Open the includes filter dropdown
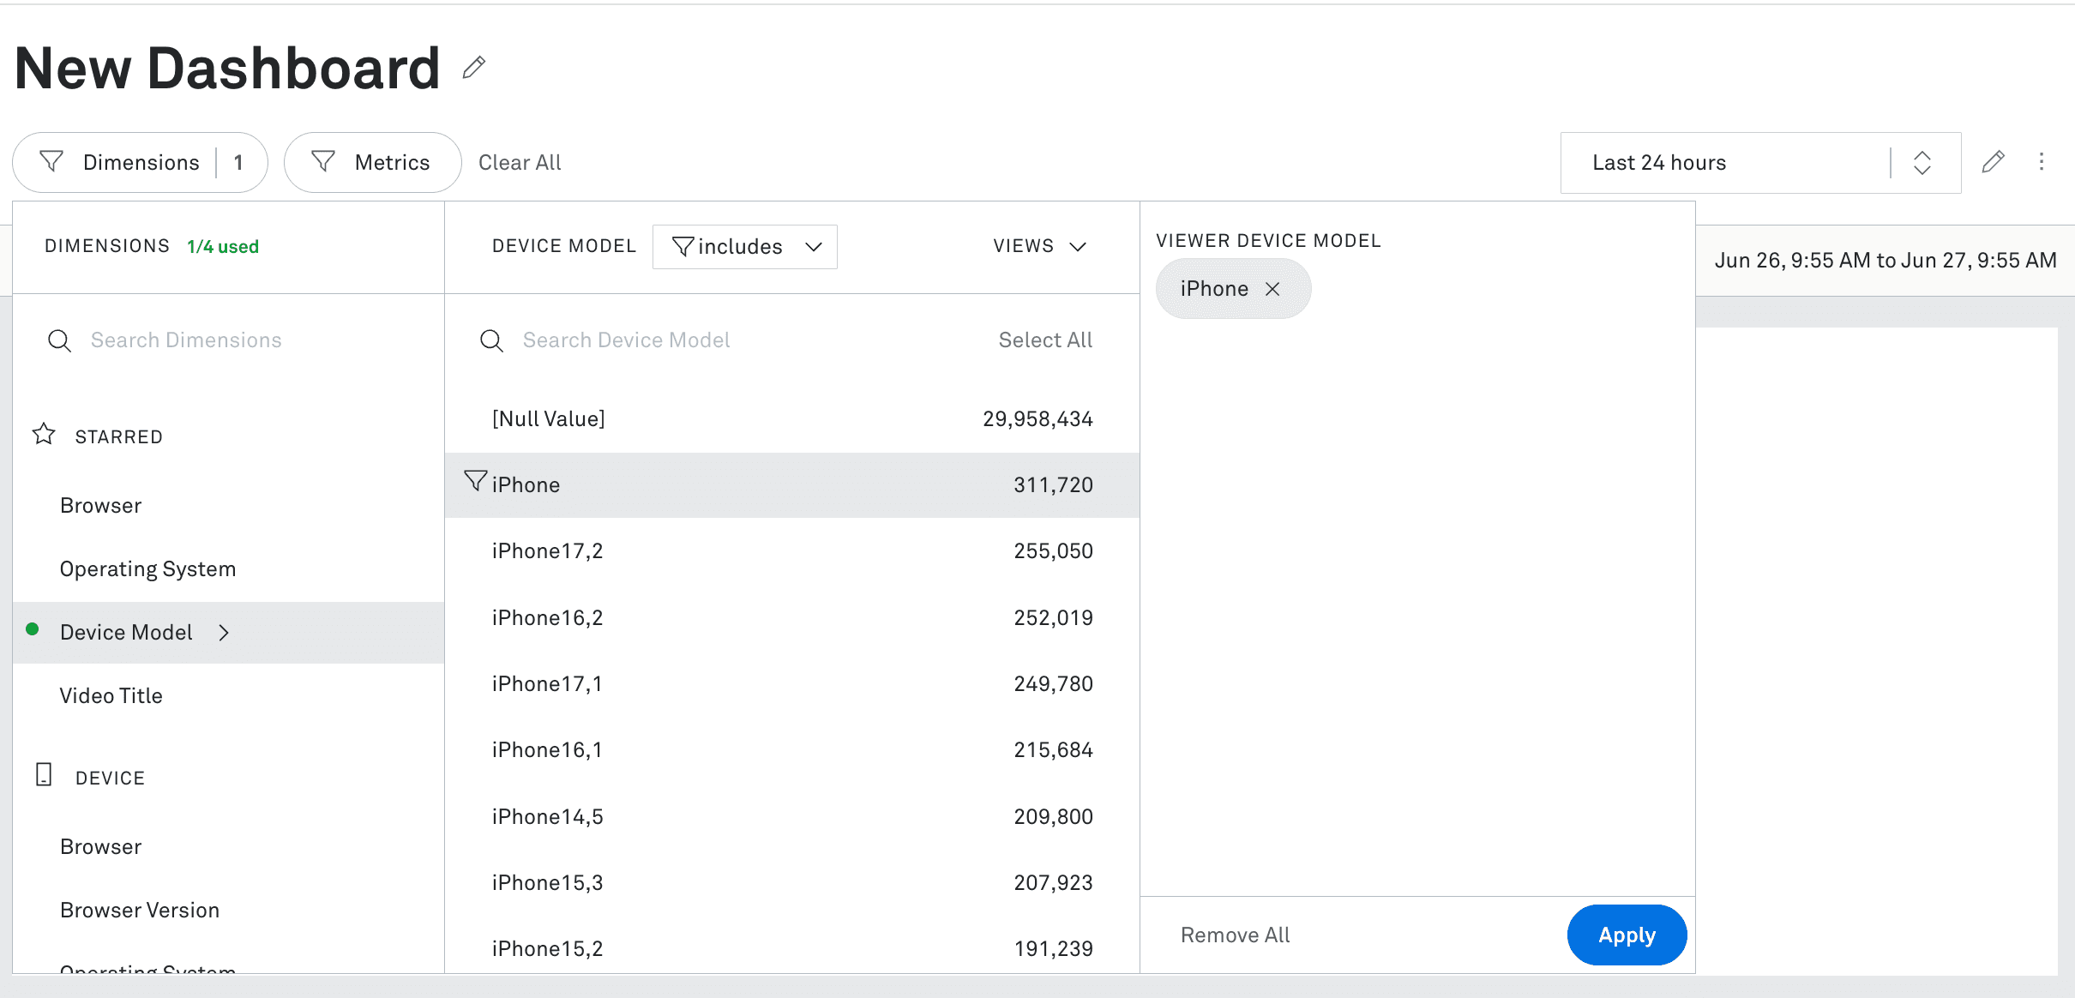Screen dimensions: 2075x998 click(744, 247)
